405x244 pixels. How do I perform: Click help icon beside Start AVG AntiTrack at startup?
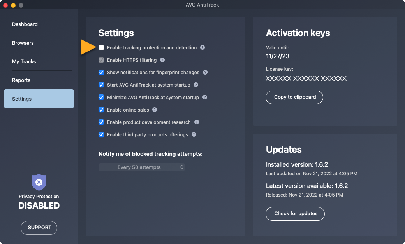coord(196,85)
